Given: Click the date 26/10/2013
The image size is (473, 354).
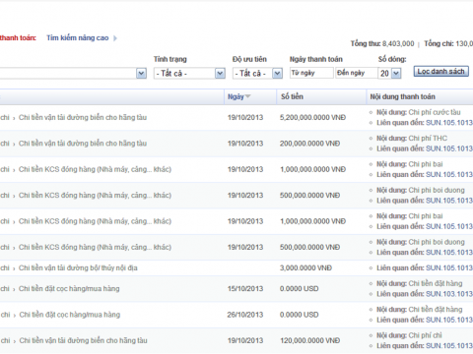Looking at the screenshot, I should (x=245, y=315).
